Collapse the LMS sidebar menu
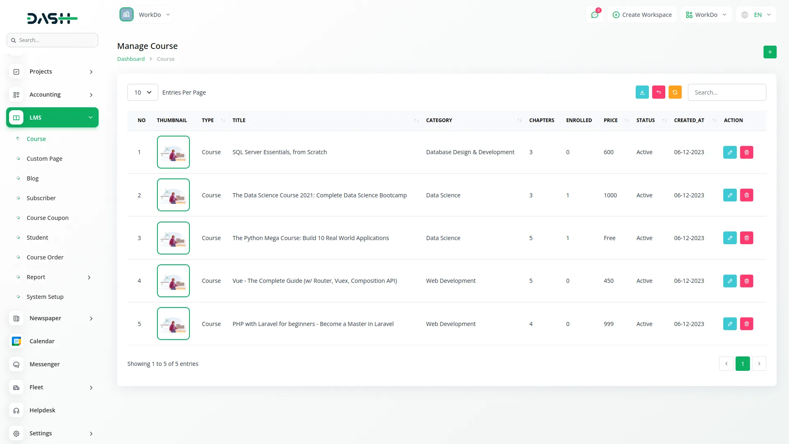 [x=52, y=118]
